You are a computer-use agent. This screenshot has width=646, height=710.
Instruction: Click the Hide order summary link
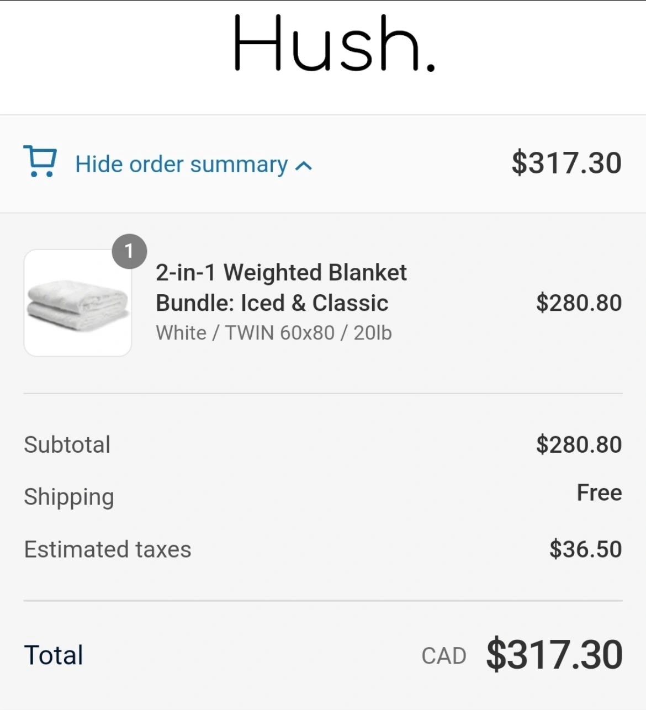(x=181, y=165)
